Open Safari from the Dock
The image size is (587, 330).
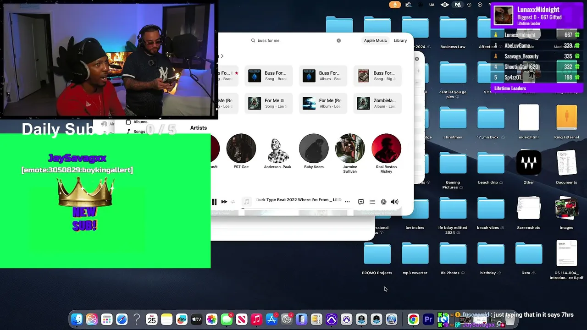tap(122, 319)
